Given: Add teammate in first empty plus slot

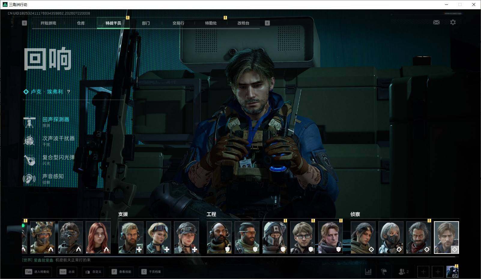Looking at the screenshot, I should [423, 272].
